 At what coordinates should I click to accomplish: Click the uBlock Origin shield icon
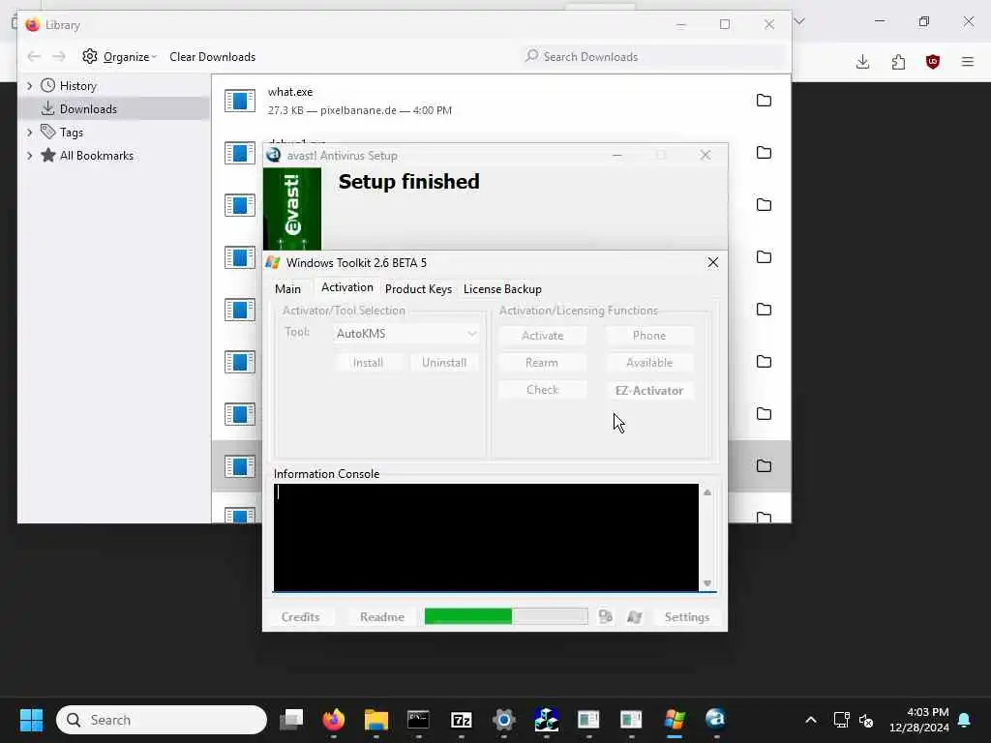tap(932, 61)
